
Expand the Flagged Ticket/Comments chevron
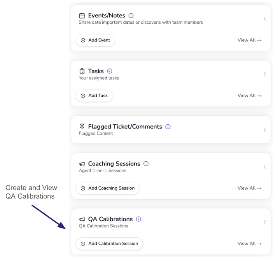pos(264,130)
